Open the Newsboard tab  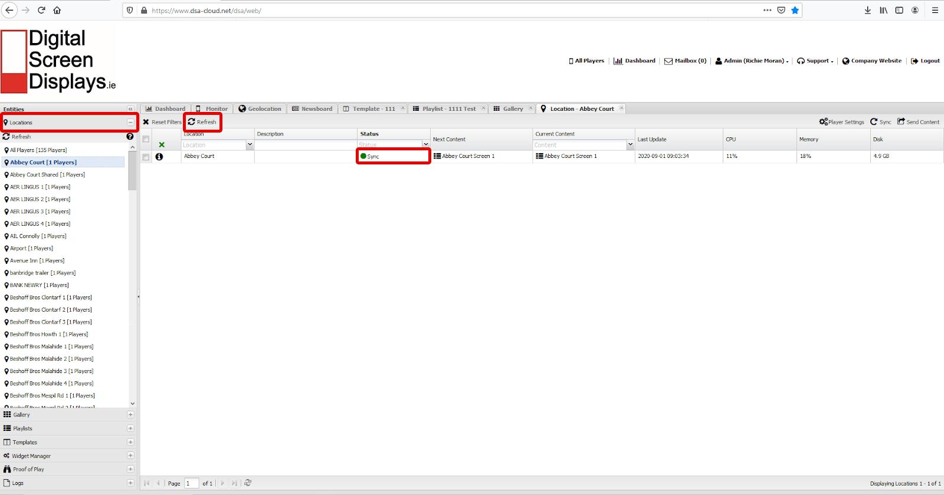tap(312, 108)
